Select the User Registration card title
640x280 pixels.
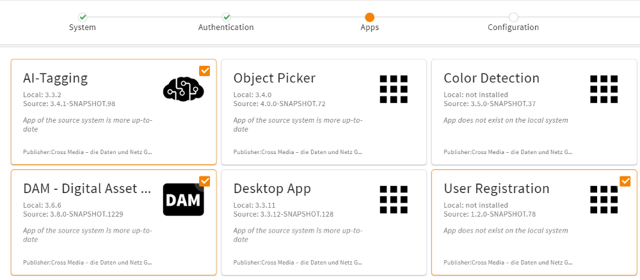pyautogui.click(x=497, y=189)
